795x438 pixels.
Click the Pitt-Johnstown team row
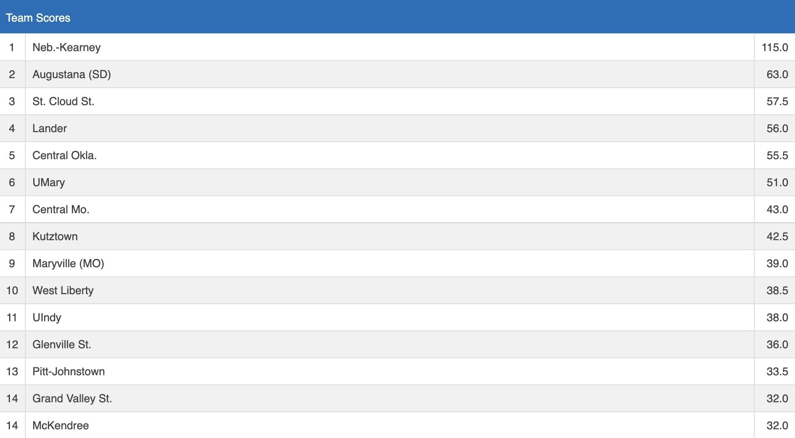pyautogui.click(x=69, y=372)
